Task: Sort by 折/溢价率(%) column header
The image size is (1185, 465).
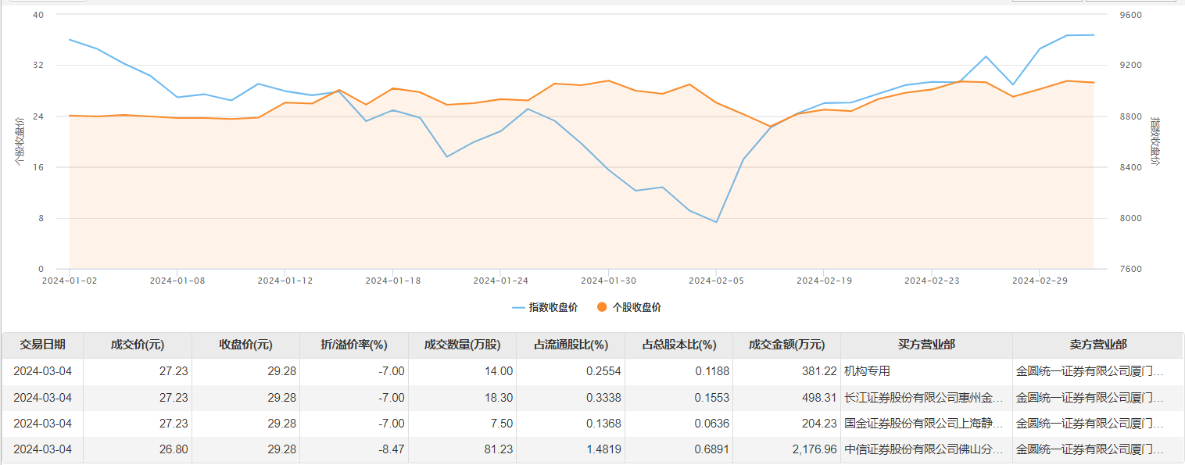Action: (354, 345)
